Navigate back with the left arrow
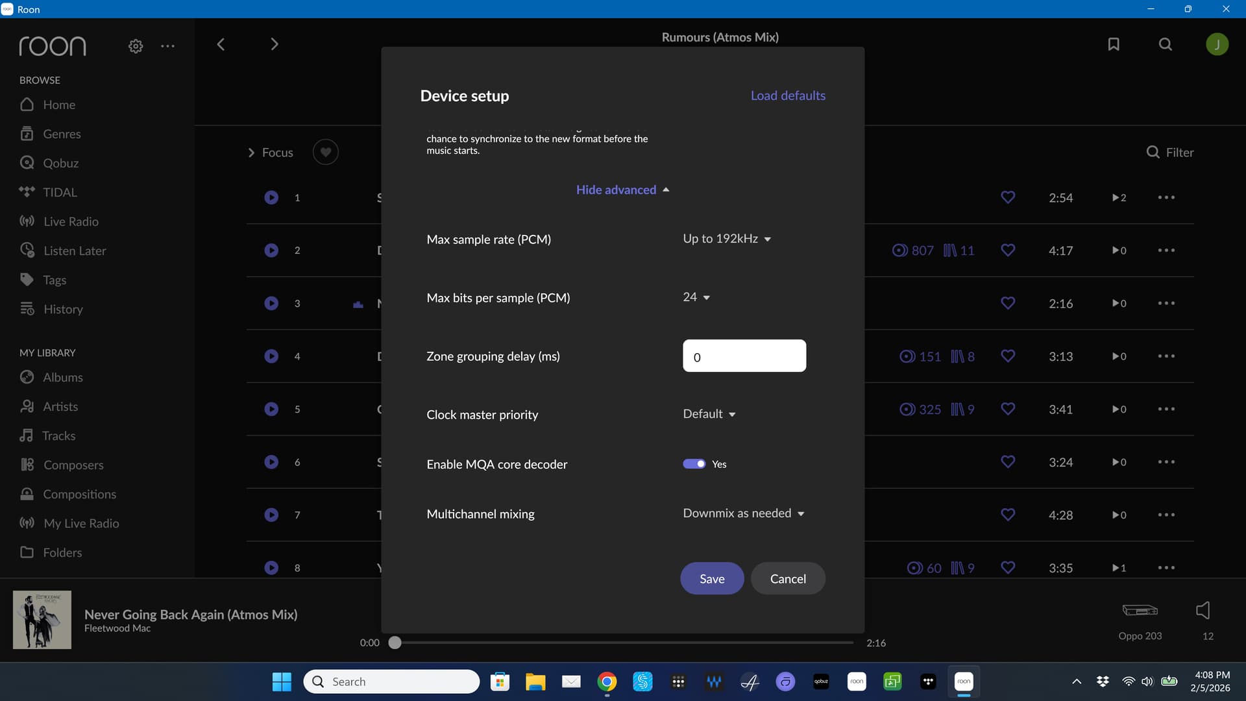The image size is (1246, 701). pyautogui.click(x=221, y=44)
